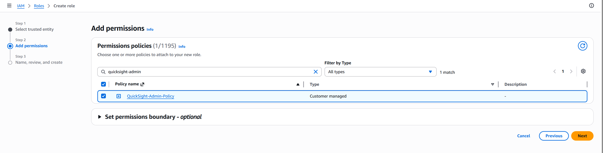Focus the policy search input field
Image resolution: width=603 pixels, height=153 pixels.
[x=209, y=72]
